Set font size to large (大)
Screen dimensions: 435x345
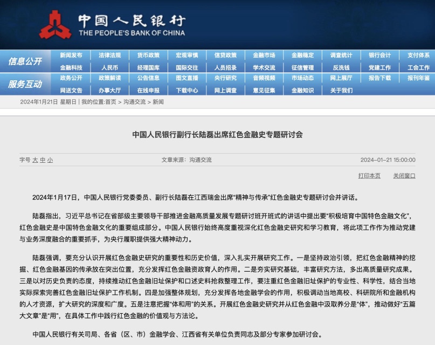tap(35, 160)
